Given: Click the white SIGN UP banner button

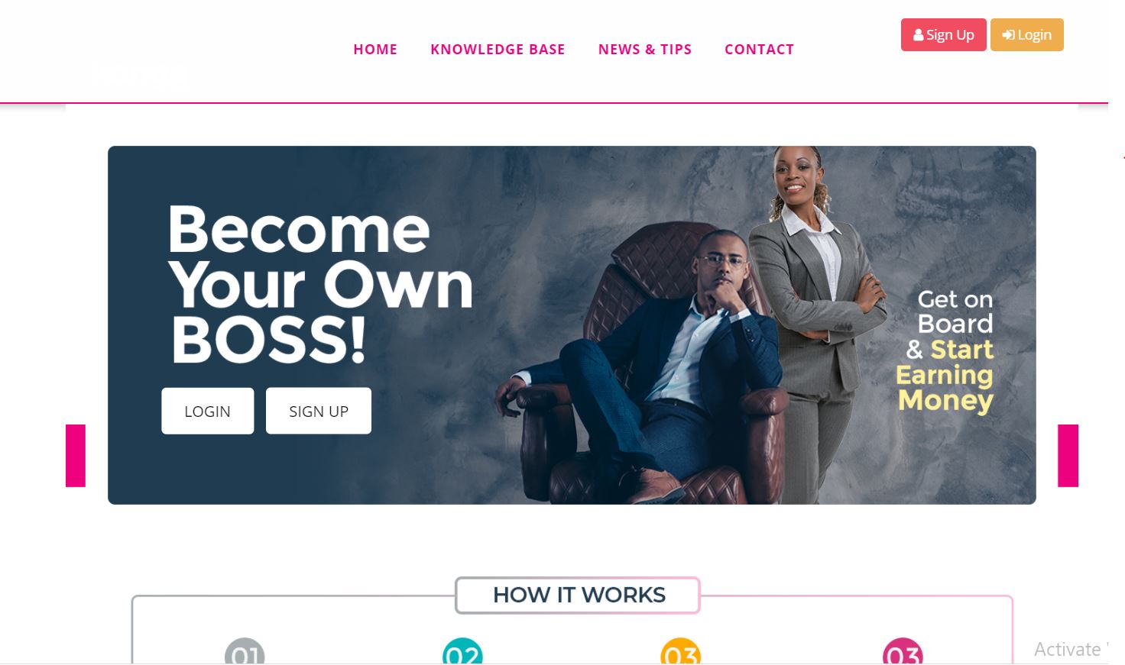Looking at the screenshot, I should pyautogui.click(x=319, y=411).
